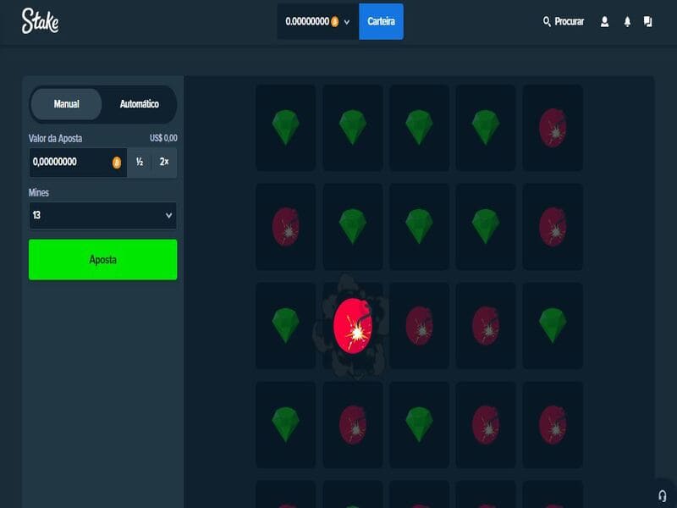The image size is (677, 508).
Task: Select fourth row, fifth column bomb tile
Action: (553, 425)
